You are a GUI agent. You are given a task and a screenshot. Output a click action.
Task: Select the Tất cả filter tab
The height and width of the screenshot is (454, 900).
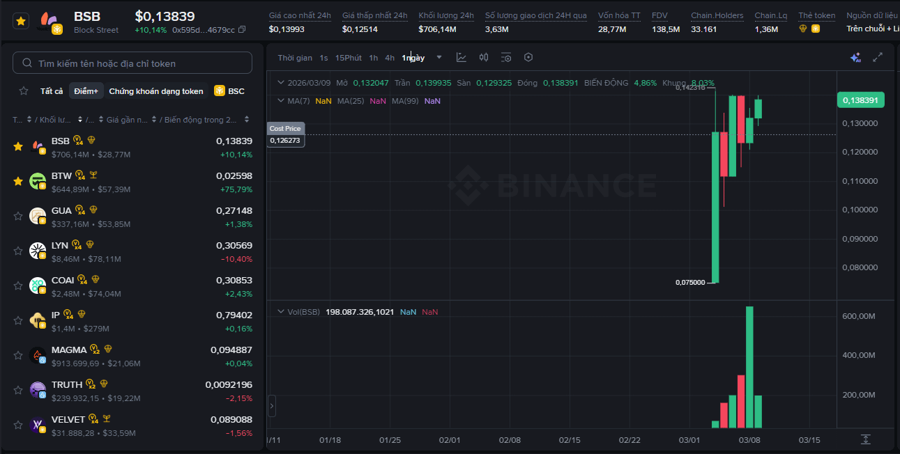pos(52,91)
